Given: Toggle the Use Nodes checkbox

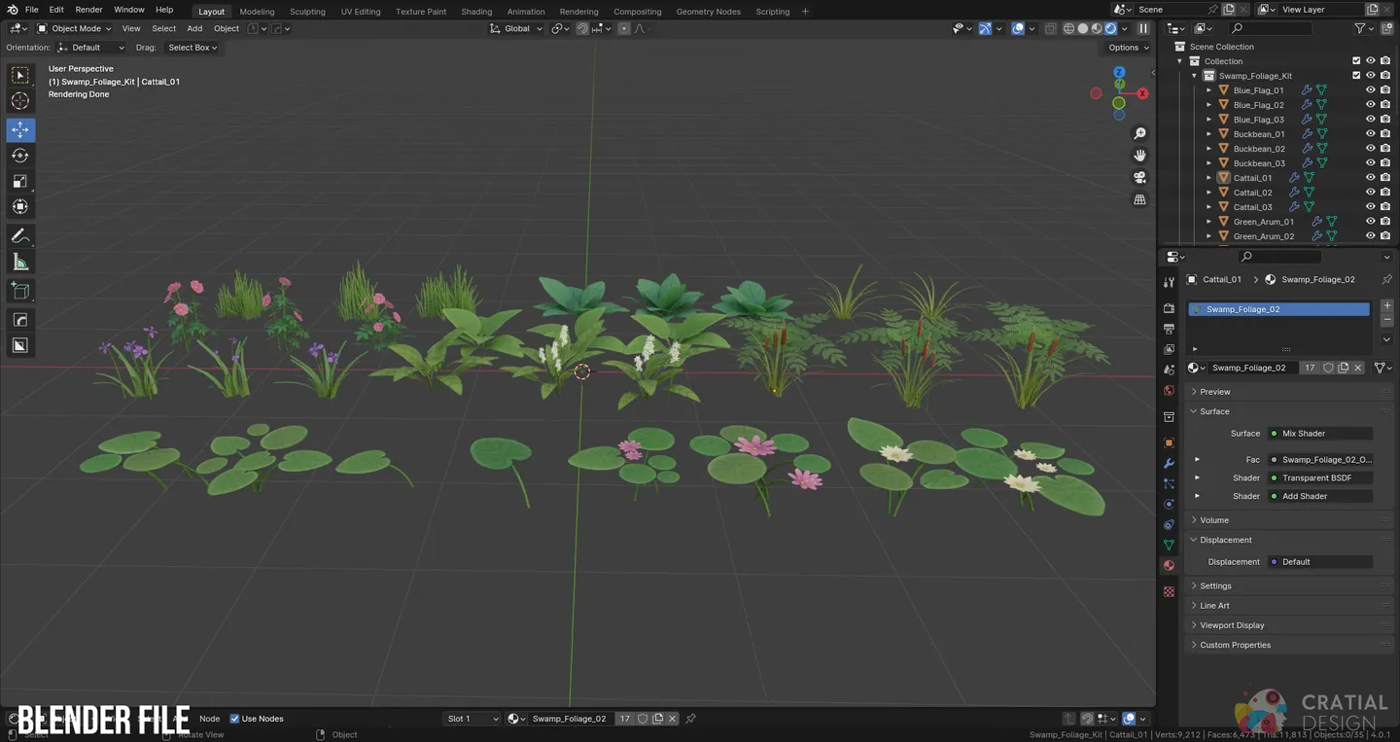Looking at the screenshot, I should click(x=234, y=719).
